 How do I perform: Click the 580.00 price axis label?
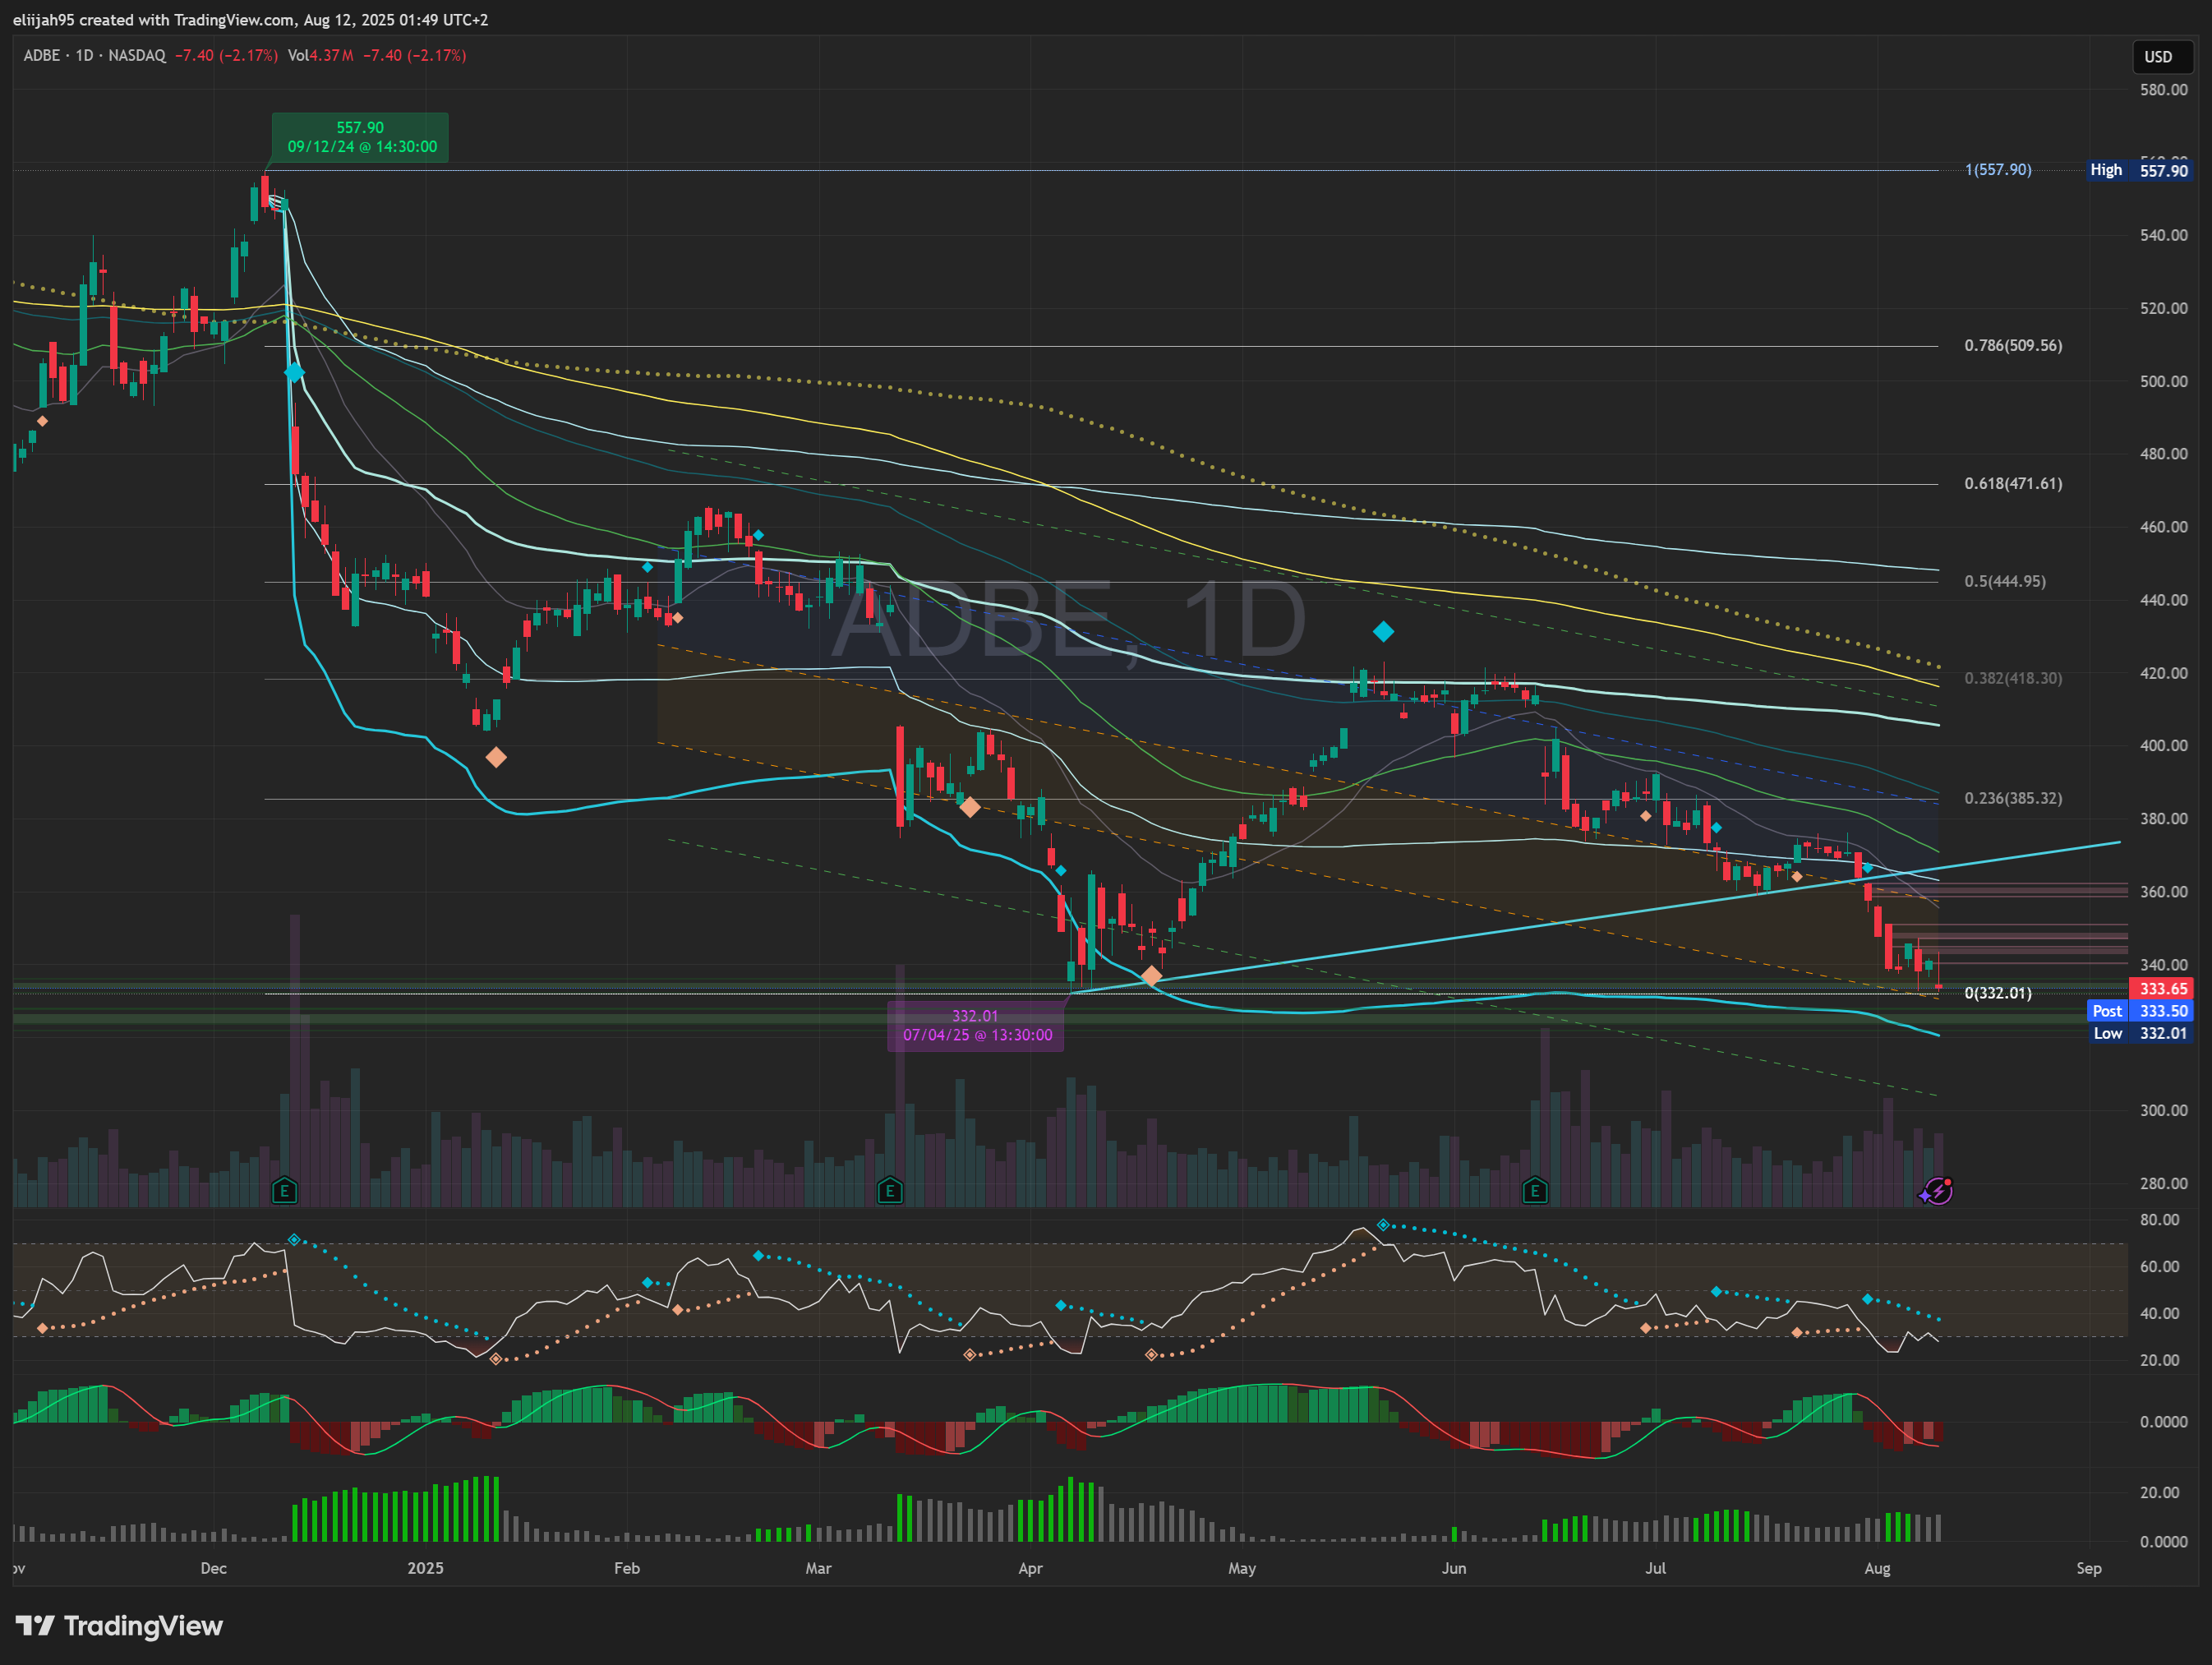tap(2163, 89)
